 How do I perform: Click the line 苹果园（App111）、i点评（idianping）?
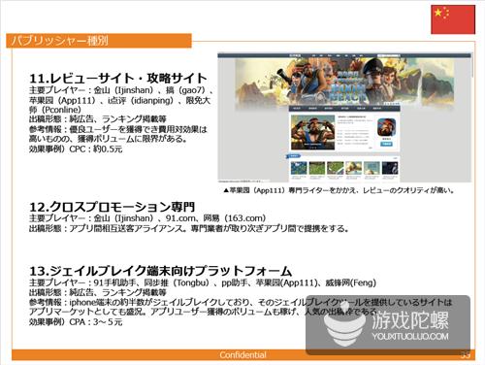click(119, 100)
